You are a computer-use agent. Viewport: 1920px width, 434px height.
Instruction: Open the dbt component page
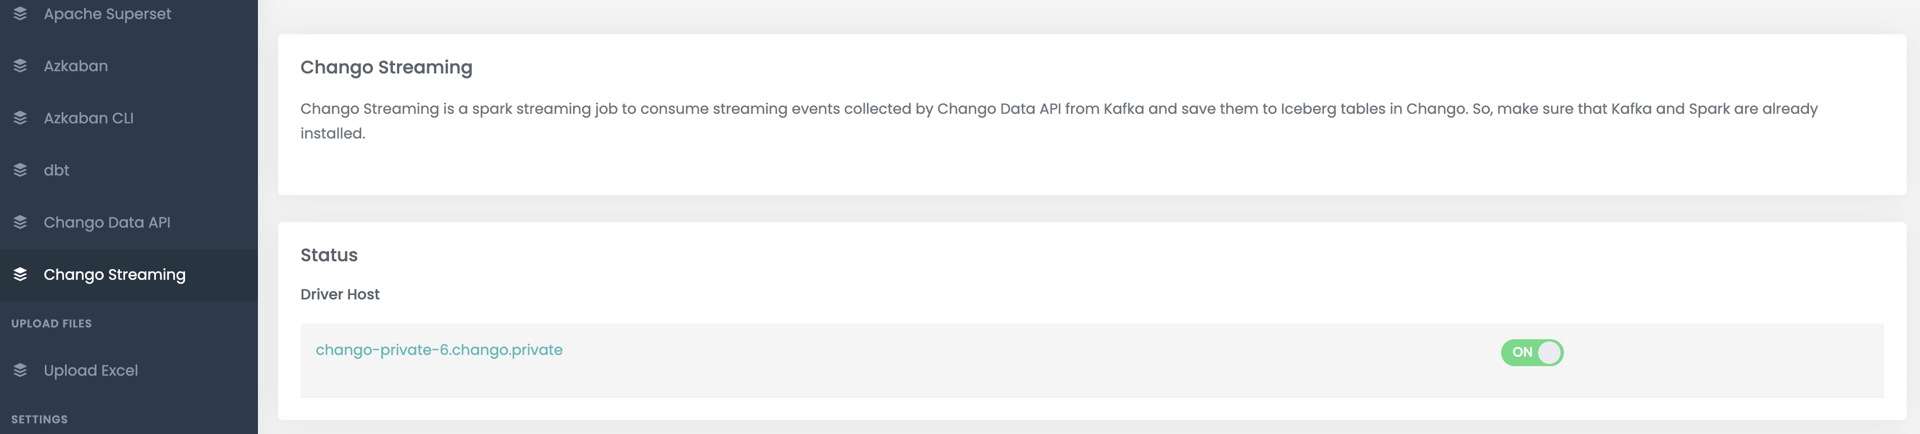point(57,170)
